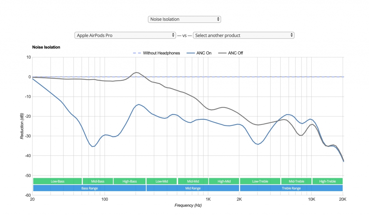Click the 1K frequency axis tick label
The width and height of the screenshot is (369, 224).
tap(208, 199)
